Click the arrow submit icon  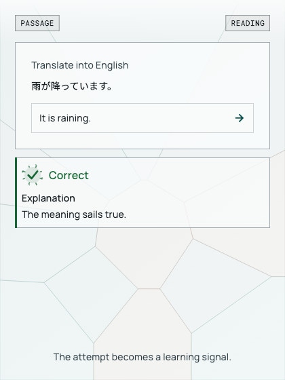(240, 118)
